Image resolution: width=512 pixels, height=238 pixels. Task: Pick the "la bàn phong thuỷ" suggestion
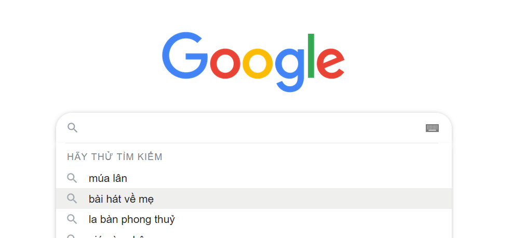coord(132,219)
